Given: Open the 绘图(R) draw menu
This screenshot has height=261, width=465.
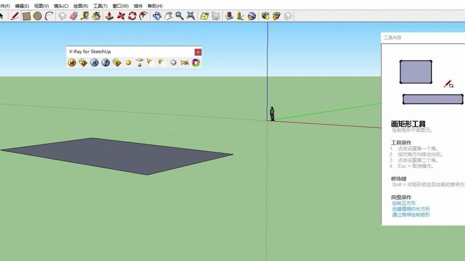Looking at the screenshot, I should coord(80,6).
